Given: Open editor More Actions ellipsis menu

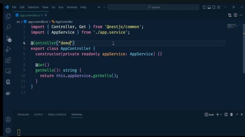Looking at the screenshot, I should tap(241, 15).
